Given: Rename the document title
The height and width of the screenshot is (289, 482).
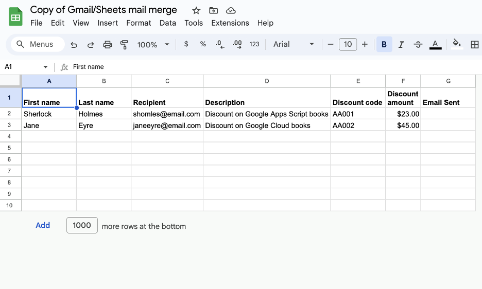Looking at the screenshot, I should pos(104,10).
